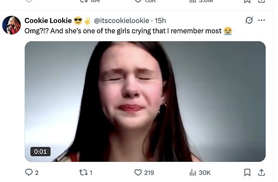Click Cookie Lookie's profile avatar
The width and height of the screenshot is (278, 182).
(x=12, y=25)
